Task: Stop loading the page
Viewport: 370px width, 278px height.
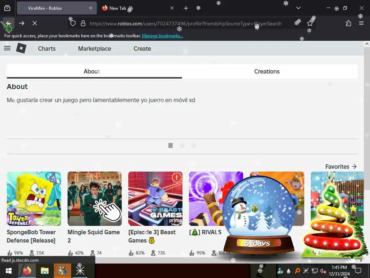Action: (35, 23)
